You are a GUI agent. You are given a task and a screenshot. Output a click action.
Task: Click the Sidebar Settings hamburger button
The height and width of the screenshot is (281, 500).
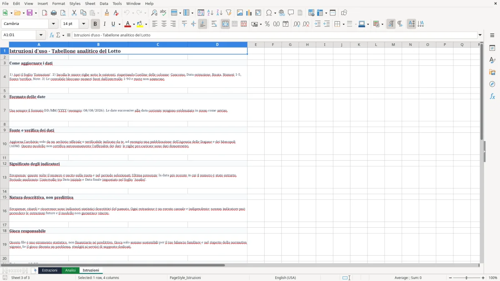point(492,35)
